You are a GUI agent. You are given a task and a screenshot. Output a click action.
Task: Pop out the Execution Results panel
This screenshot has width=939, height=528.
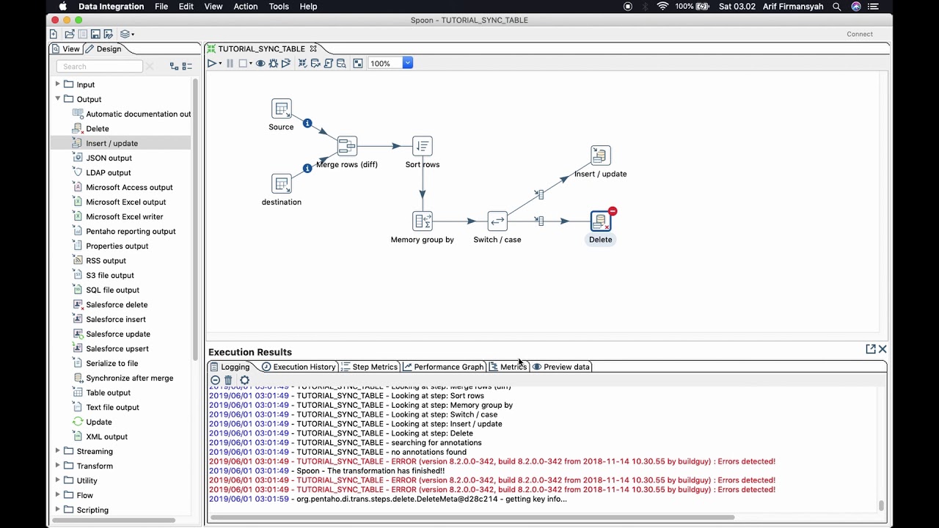pos(871,350)
